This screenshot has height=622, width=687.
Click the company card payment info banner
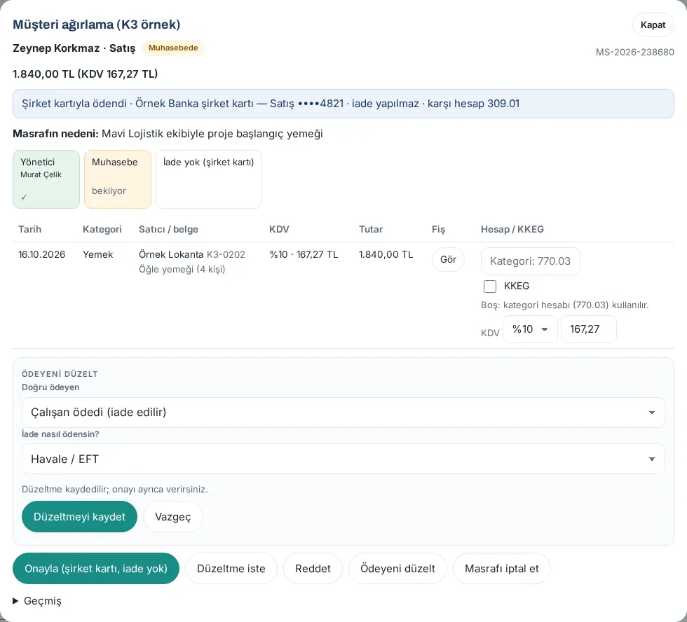click(x=343, y=104)
